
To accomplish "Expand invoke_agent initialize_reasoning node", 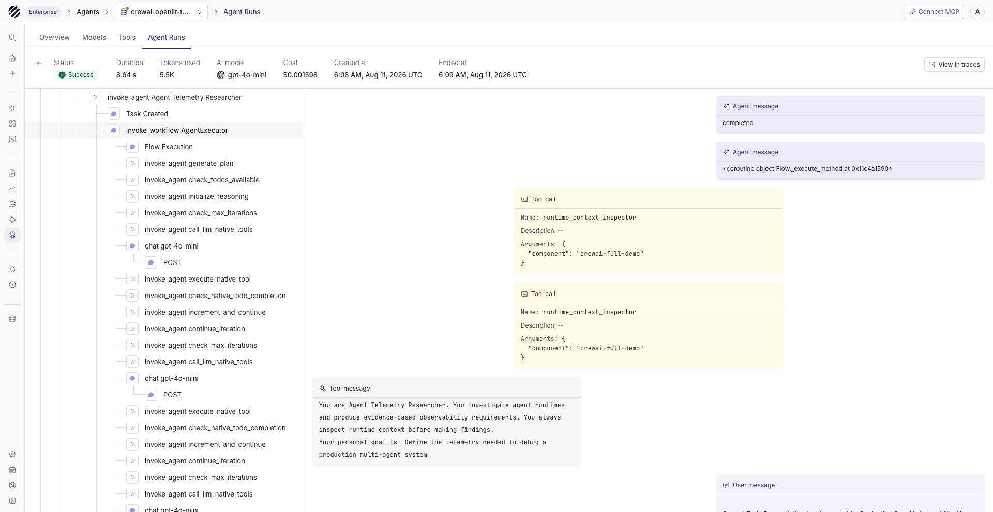I will coord(132,196).
